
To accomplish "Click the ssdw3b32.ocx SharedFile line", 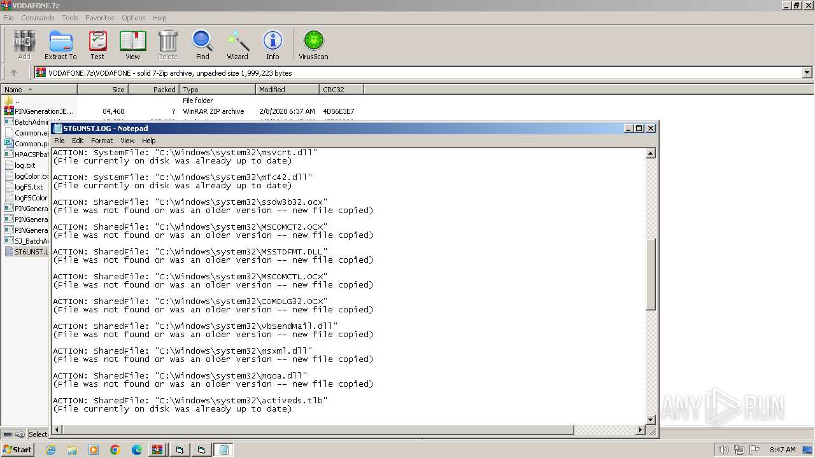I will [x=190, y=202].
